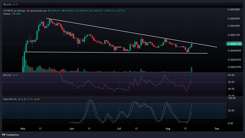The image size is (245, 138).
Task: Click the top RSI (14) 54.49 label
Action: coord(10,5)
